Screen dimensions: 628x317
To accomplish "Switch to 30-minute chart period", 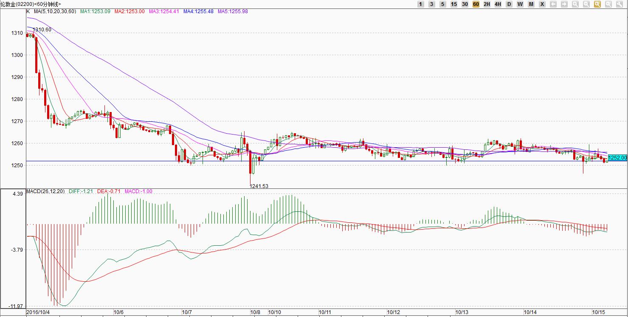I will (465, 4).
